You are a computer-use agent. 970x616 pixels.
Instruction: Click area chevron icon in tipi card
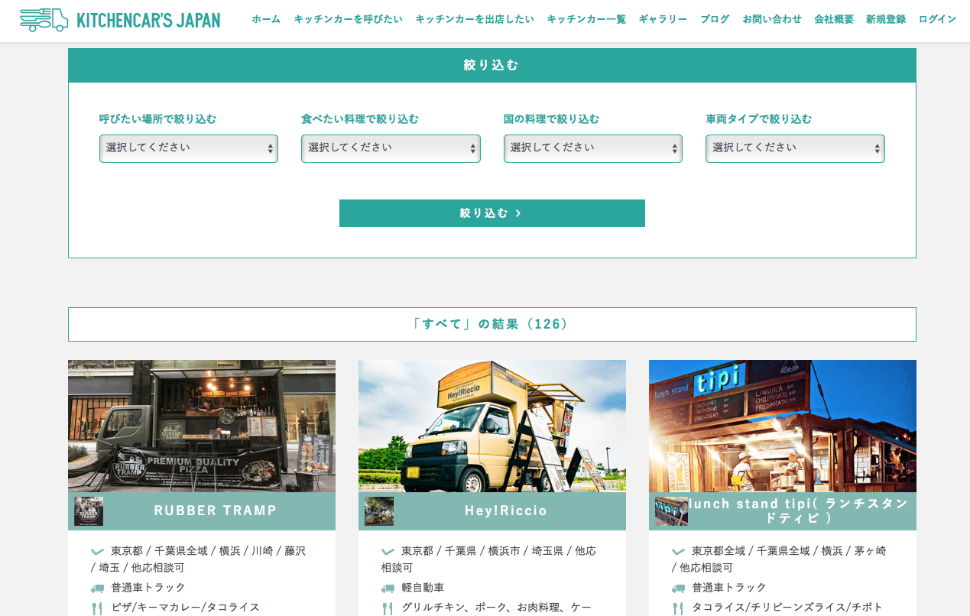click(x=678, y=551)
